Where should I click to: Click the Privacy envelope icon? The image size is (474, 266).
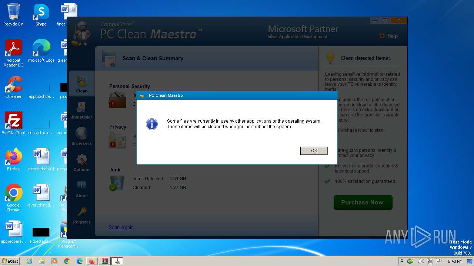pos(117,140)
